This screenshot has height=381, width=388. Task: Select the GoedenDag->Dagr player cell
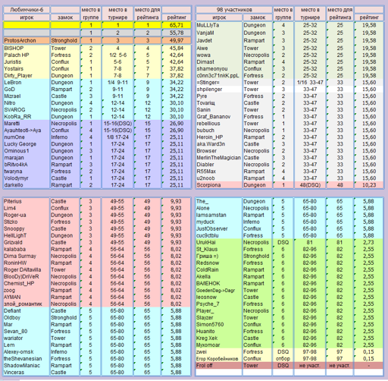click(219, 290)
